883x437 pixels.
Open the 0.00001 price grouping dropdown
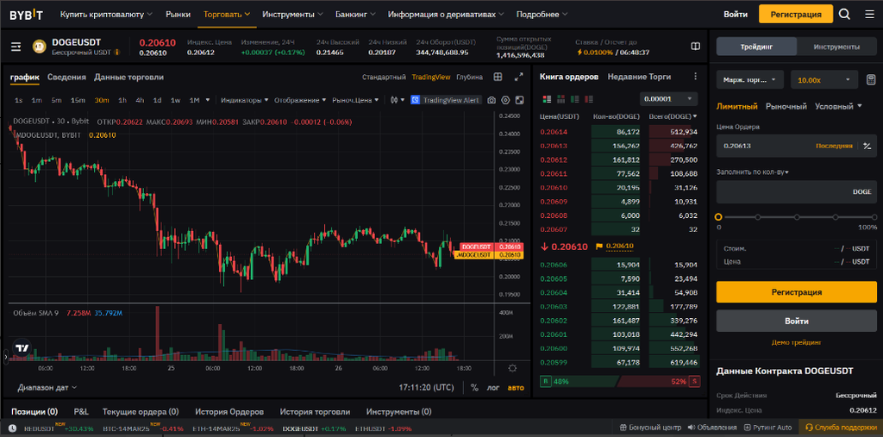(668, 99)
